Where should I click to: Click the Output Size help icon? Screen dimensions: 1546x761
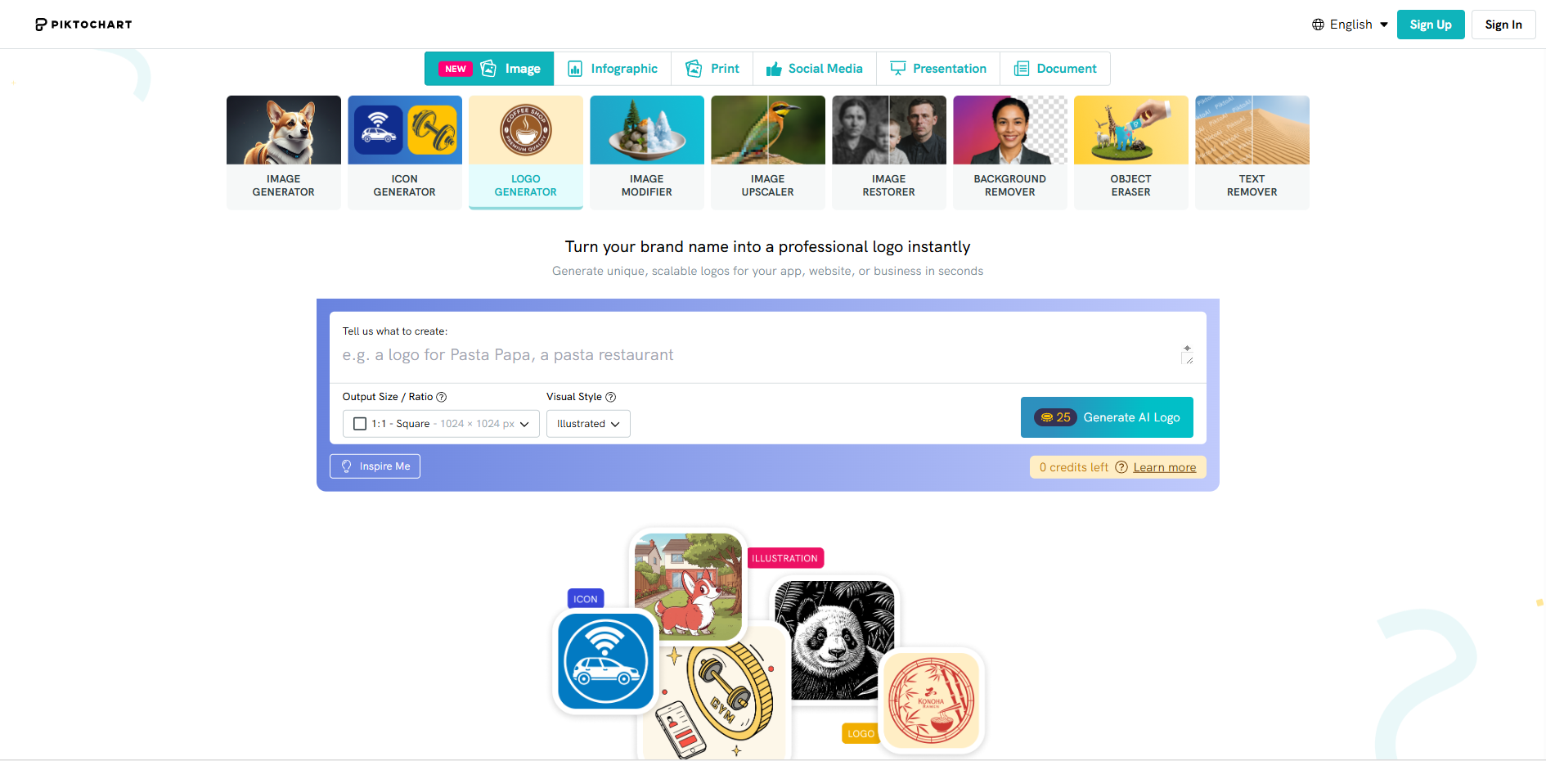click(442, 397)
